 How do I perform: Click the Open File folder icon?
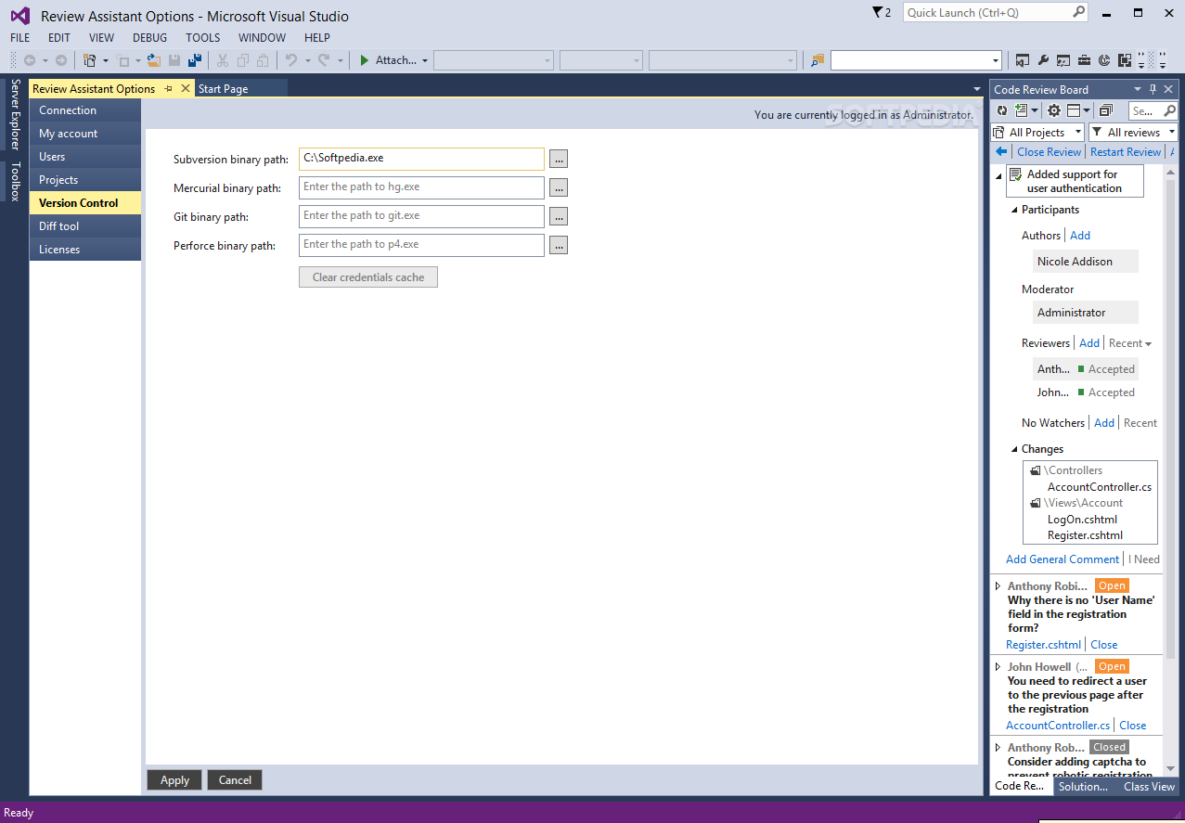tap(154, 60)
